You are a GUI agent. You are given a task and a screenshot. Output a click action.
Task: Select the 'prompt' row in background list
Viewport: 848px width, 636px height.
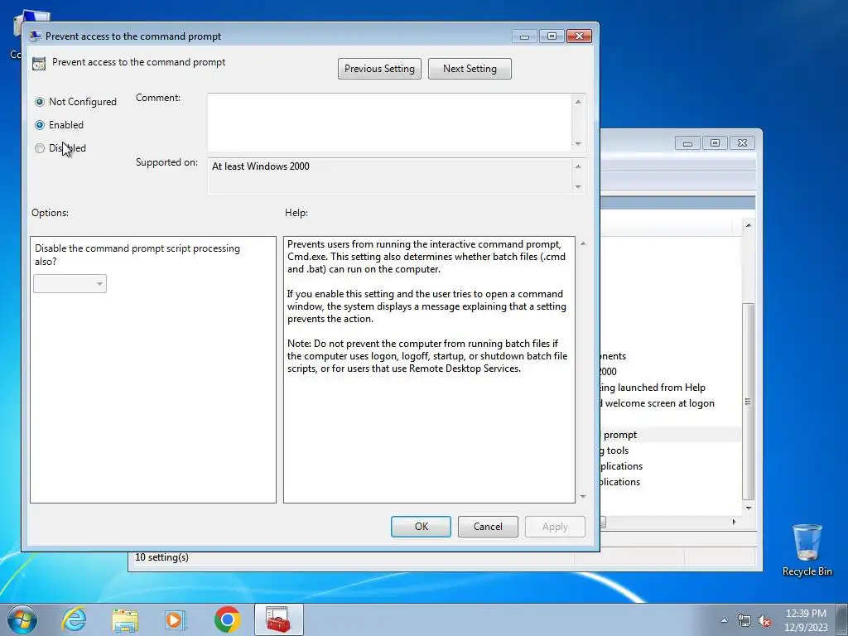click(x=671, y=435)
